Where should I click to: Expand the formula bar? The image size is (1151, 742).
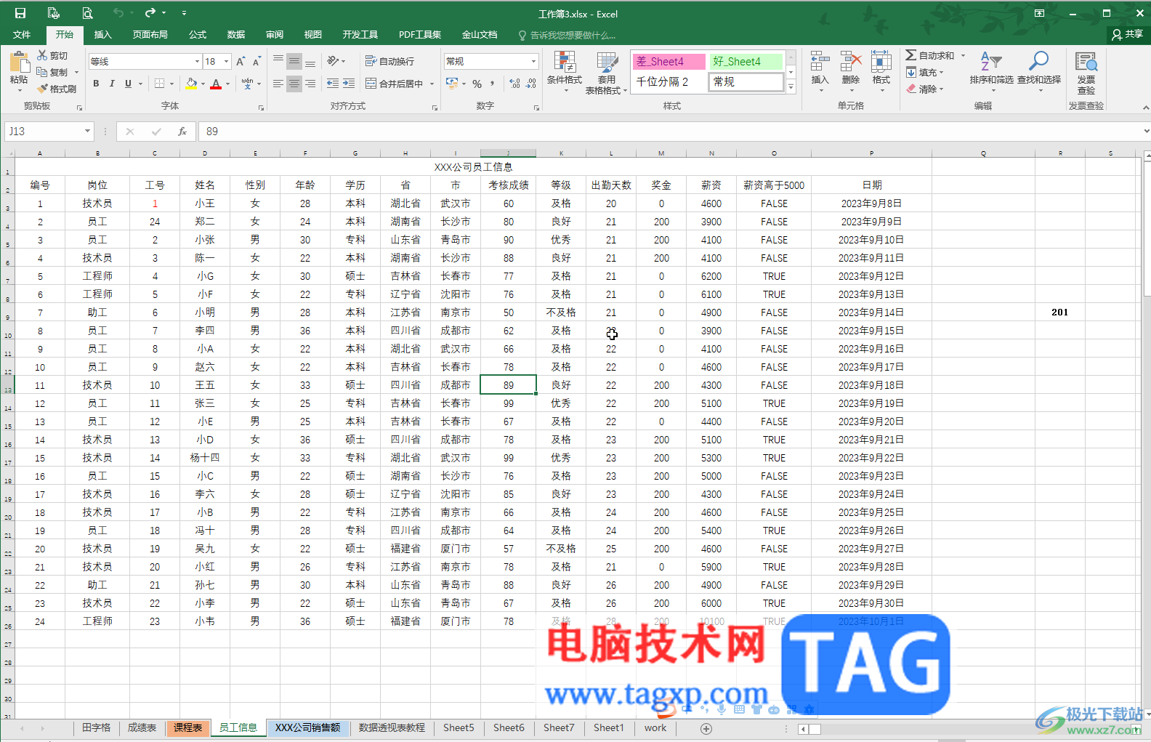pos(1146,132)
